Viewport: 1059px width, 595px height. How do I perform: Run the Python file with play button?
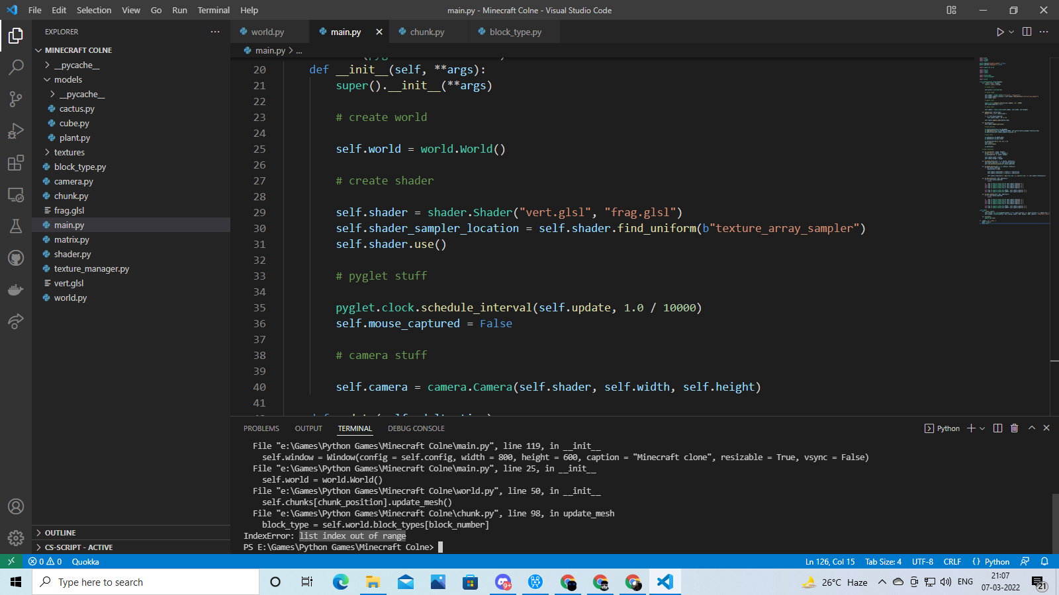[1000, 32]
